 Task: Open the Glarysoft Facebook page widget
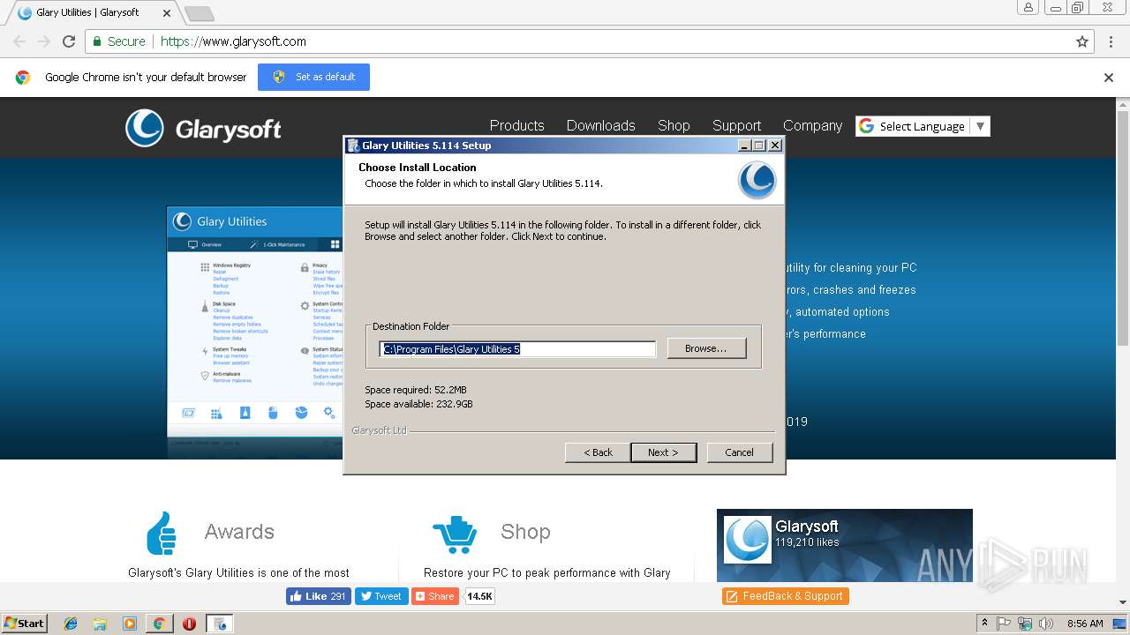[844, 545]
